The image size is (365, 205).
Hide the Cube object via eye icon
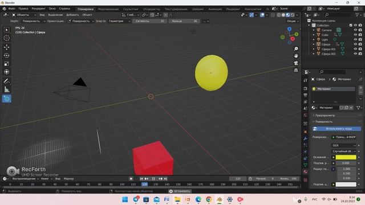click(x=355, y=35)
